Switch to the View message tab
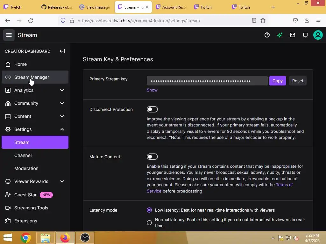This screenshot has width=326, height=244. (95, 7)
